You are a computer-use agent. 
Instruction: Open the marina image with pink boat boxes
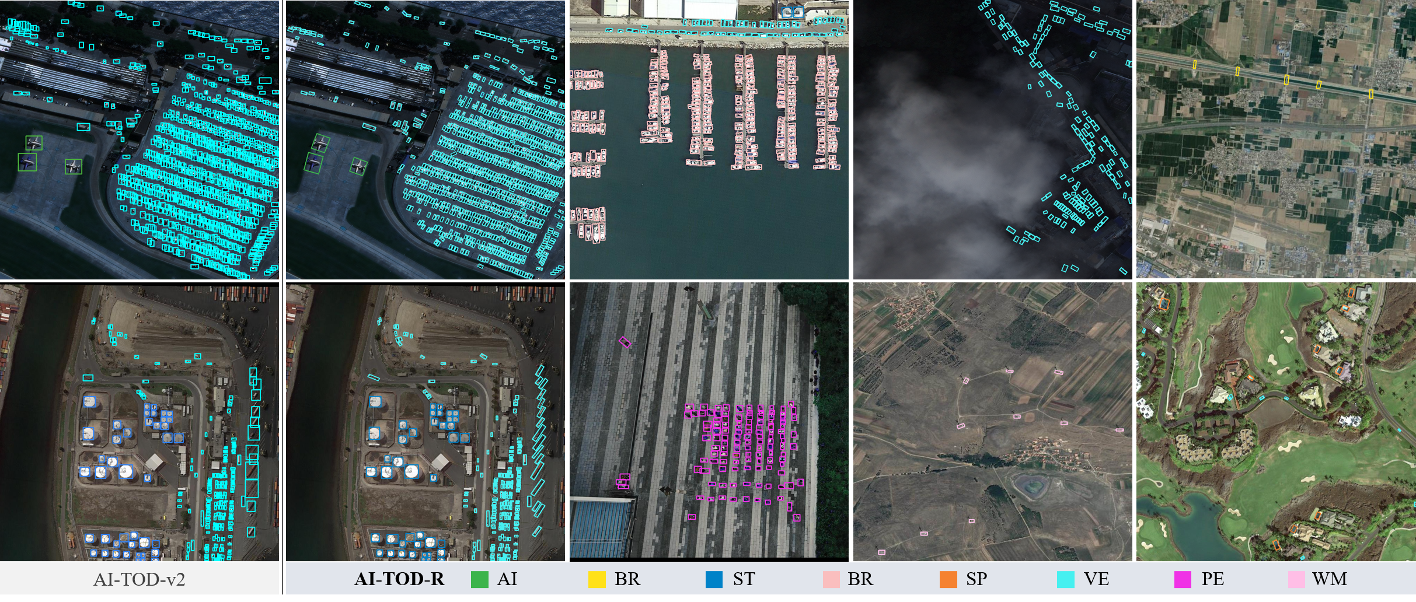click(709, 139)
